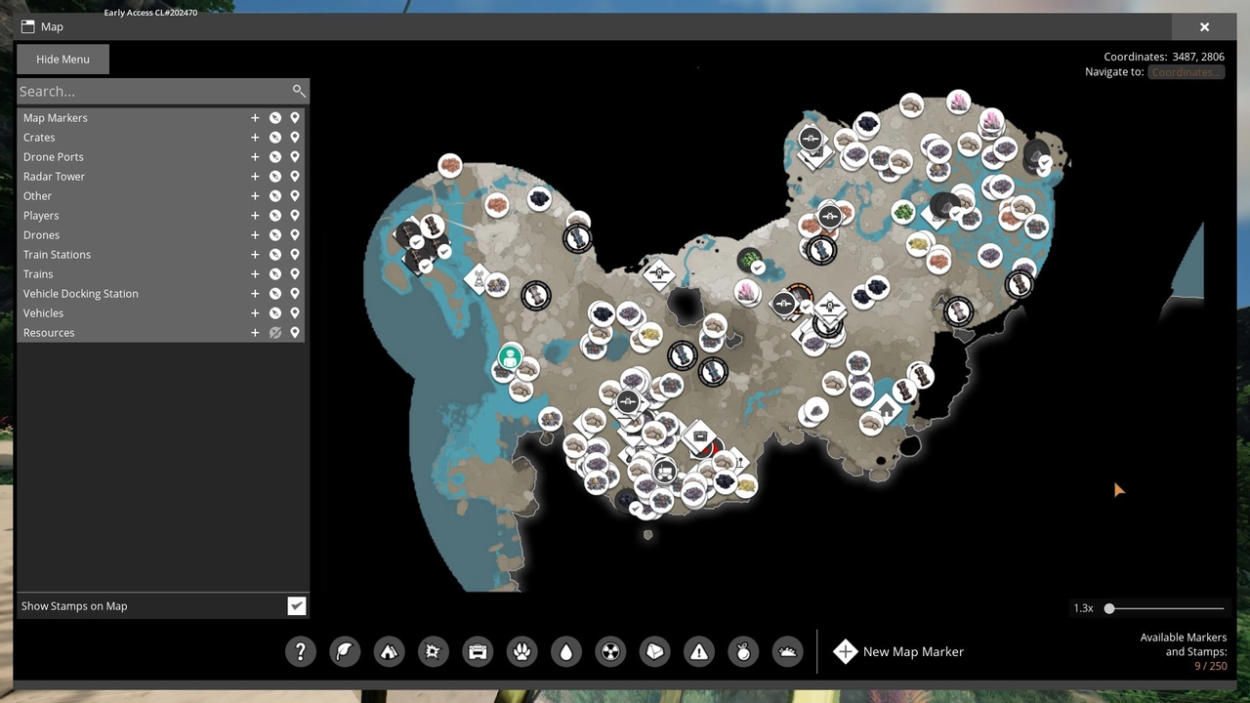Viewport: 1250px width, 703px height.
Task: Click the truck vehicle marker on map
Action: [x=665, y=472]
